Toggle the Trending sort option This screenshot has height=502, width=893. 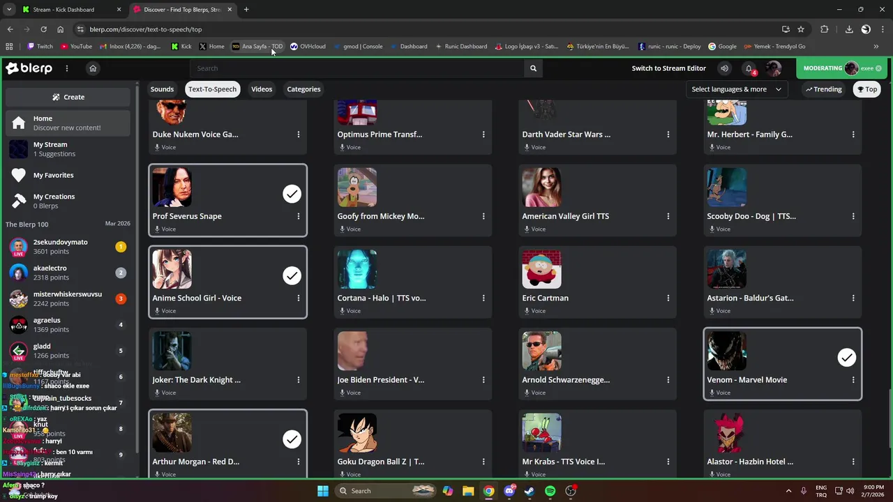tap(824, 89)
